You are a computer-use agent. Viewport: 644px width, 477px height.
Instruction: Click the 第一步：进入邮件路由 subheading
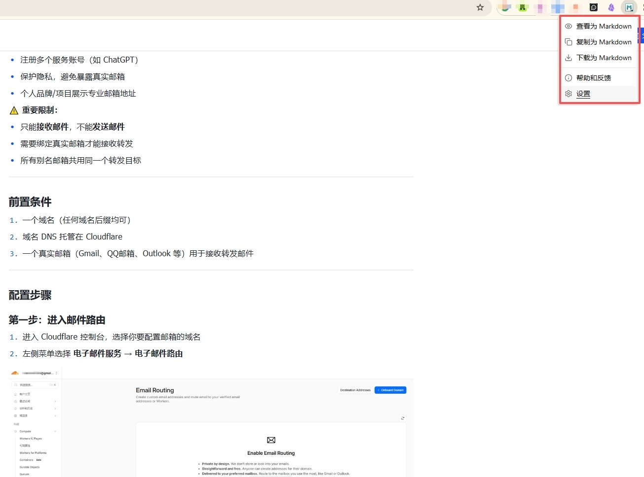click(x=57, y=320)
